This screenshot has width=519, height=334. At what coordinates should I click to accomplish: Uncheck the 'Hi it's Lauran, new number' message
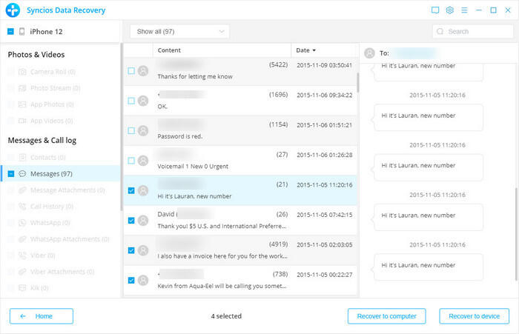pos(131,190)
